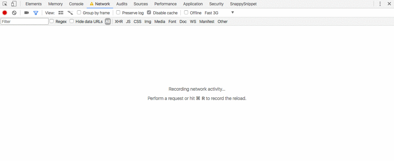Toggle the filter funnel icon
The height and width of the screenshot is (161, 394).
[x=36, y=13]
